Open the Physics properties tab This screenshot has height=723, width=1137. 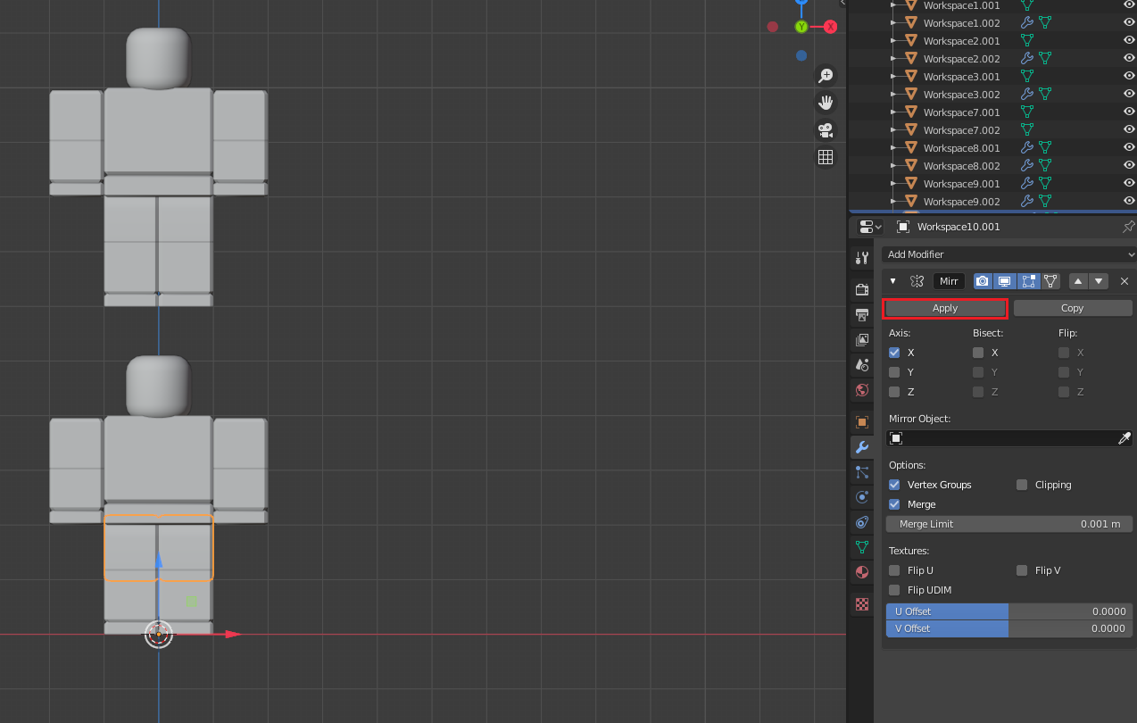pos(861,496)
